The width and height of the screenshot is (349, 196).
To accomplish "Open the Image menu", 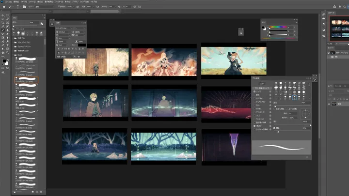I will pyautogui.click(x=24, y=1).
